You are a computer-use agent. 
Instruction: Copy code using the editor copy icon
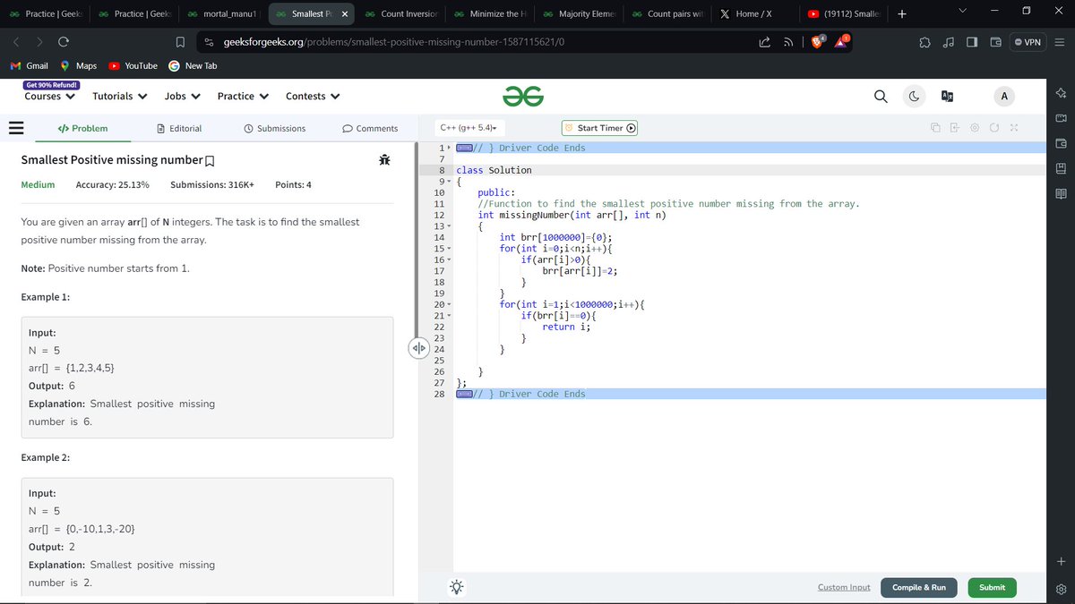933,129
